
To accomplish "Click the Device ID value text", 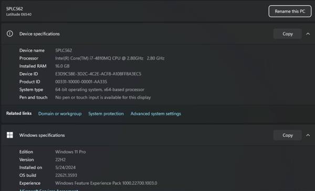I will pyautogui.click(x=98, y=74).
